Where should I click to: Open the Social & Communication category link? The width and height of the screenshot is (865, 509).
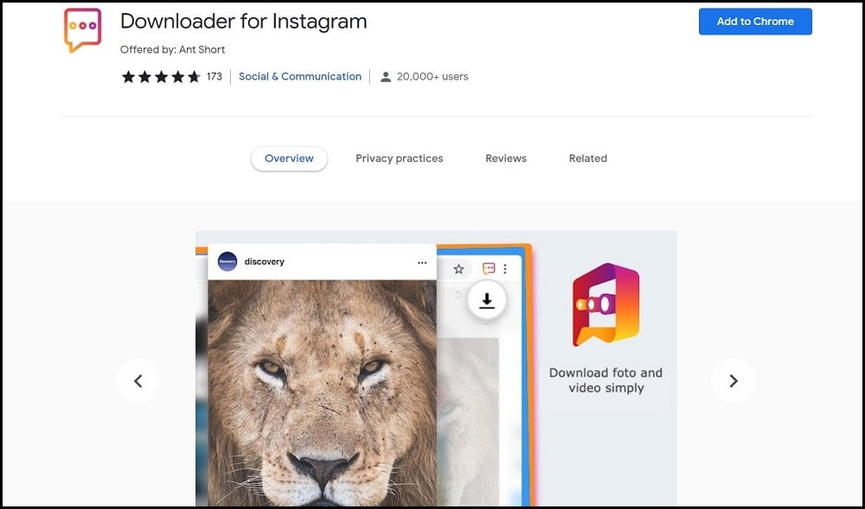[300, 77]
